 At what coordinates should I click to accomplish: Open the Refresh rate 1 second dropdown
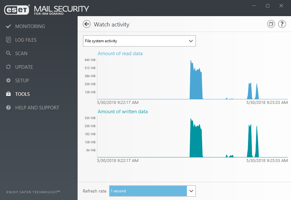pyautogui.click(x=152, y=191)
